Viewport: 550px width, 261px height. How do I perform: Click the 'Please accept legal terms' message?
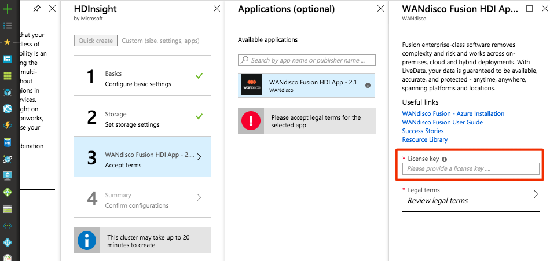pyautogui.click(x=316, y=121)
